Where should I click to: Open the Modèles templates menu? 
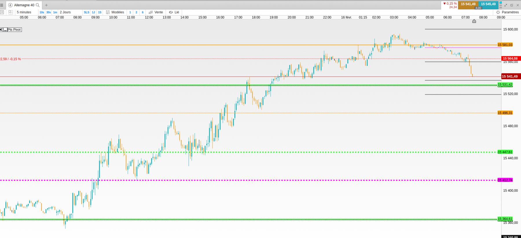(115, 12)
